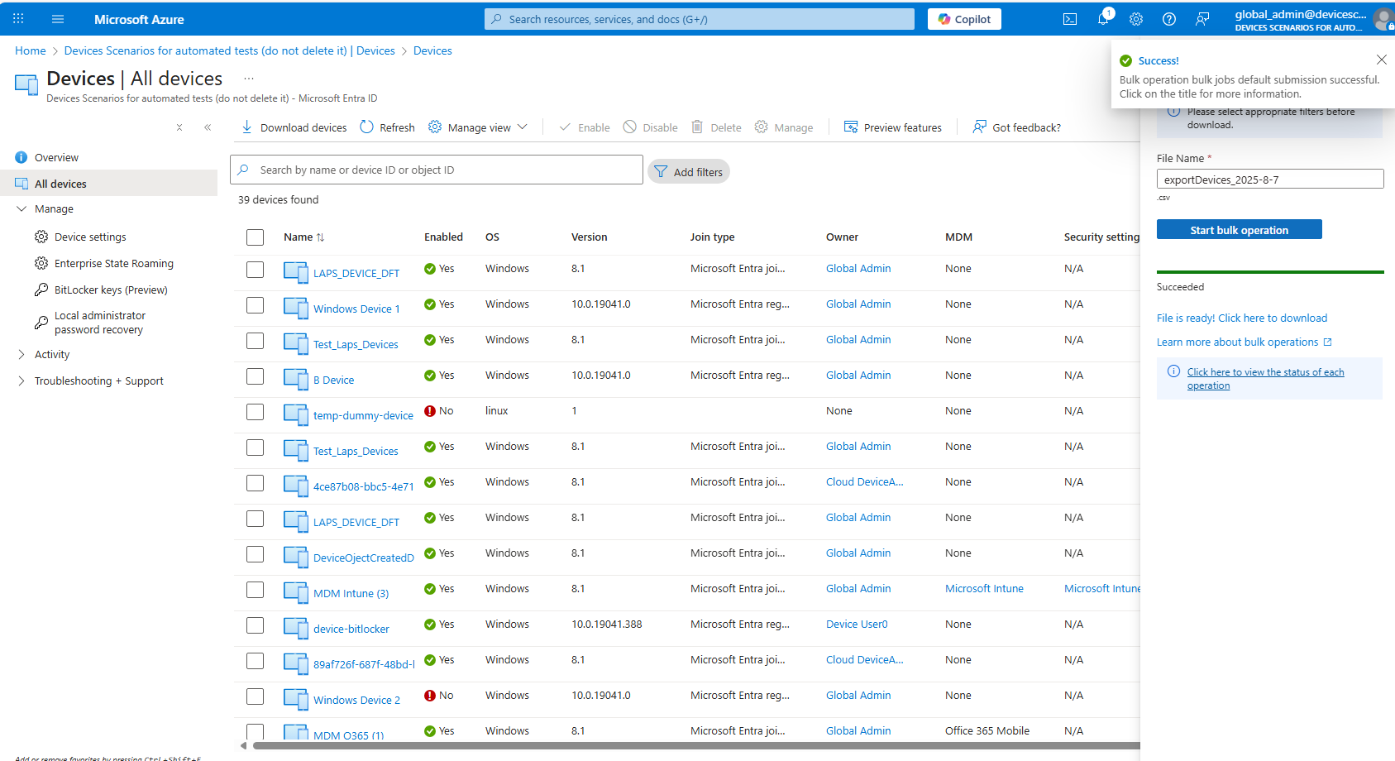Image resolution: width=1395 pixels, height=761 pixels.
Task: Click the X icon above the side menu
Action: pos(179,127)
